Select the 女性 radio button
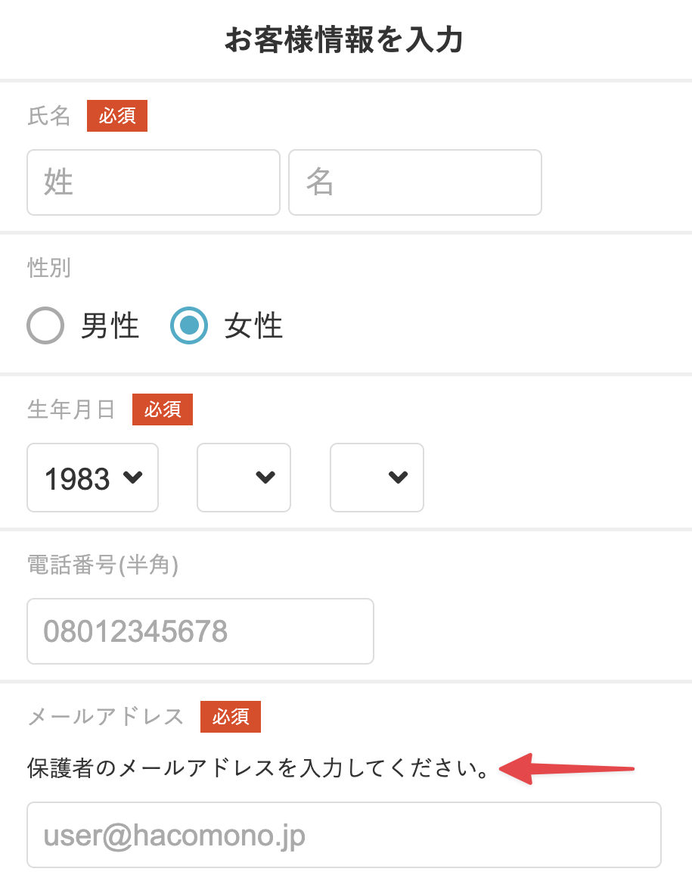 click(x=188, y=326)
